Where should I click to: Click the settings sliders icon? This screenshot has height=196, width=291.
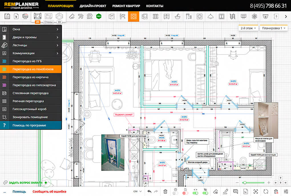[286, 191]
